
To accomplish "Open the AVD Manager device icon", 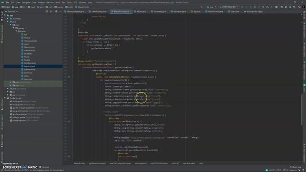I will tap(290, 7).
